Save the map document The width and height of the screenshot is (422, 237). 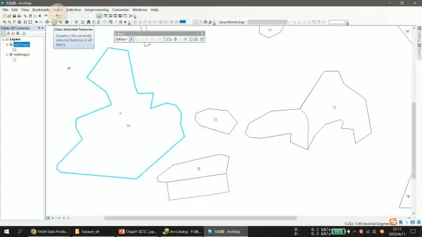[14, 16]
